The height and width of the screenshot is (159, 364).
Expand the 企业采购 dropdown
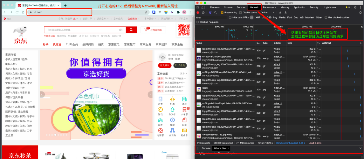[x=133, y=18]
